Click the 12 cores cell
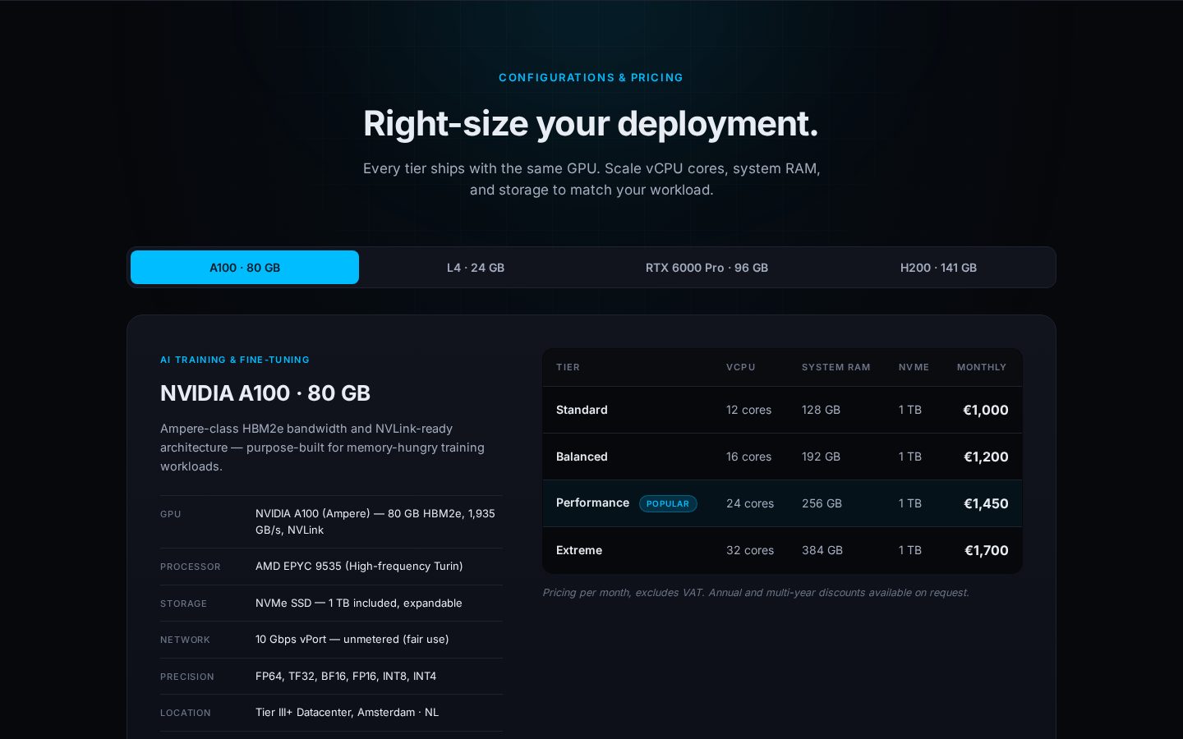This screenshot has width=1183, height=739. [x=748, y=410]
